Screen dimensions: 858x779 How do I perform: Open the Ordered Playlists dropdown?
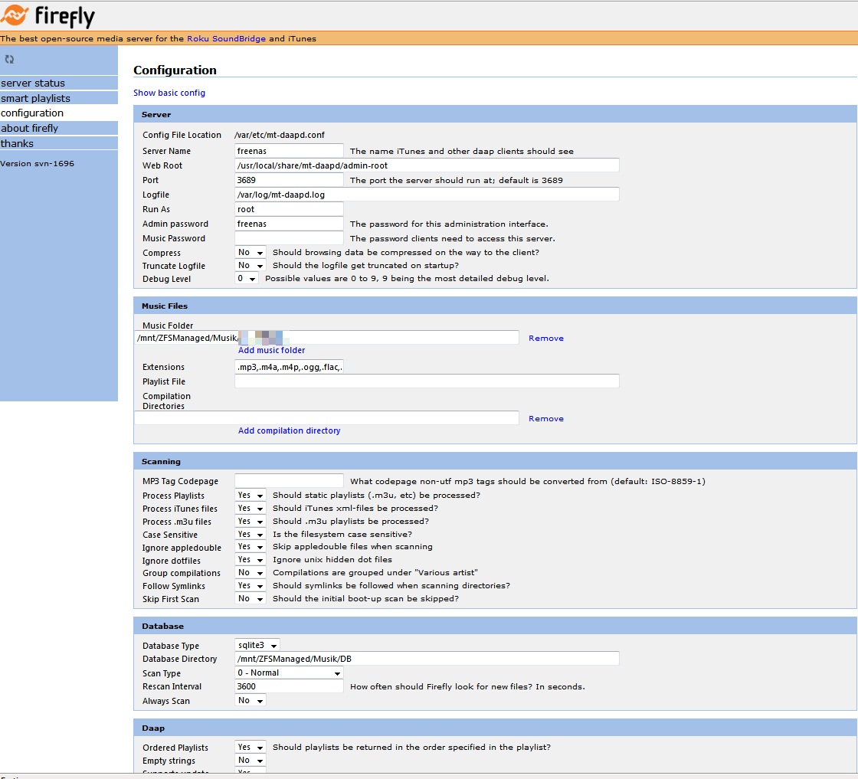[251, 748]
